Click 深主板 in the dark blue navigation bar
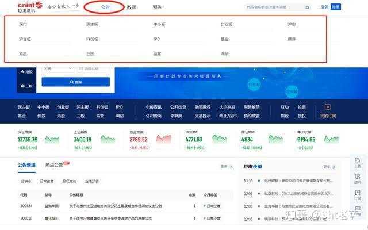Screen dimensions: 368x230 pos(24,107)
